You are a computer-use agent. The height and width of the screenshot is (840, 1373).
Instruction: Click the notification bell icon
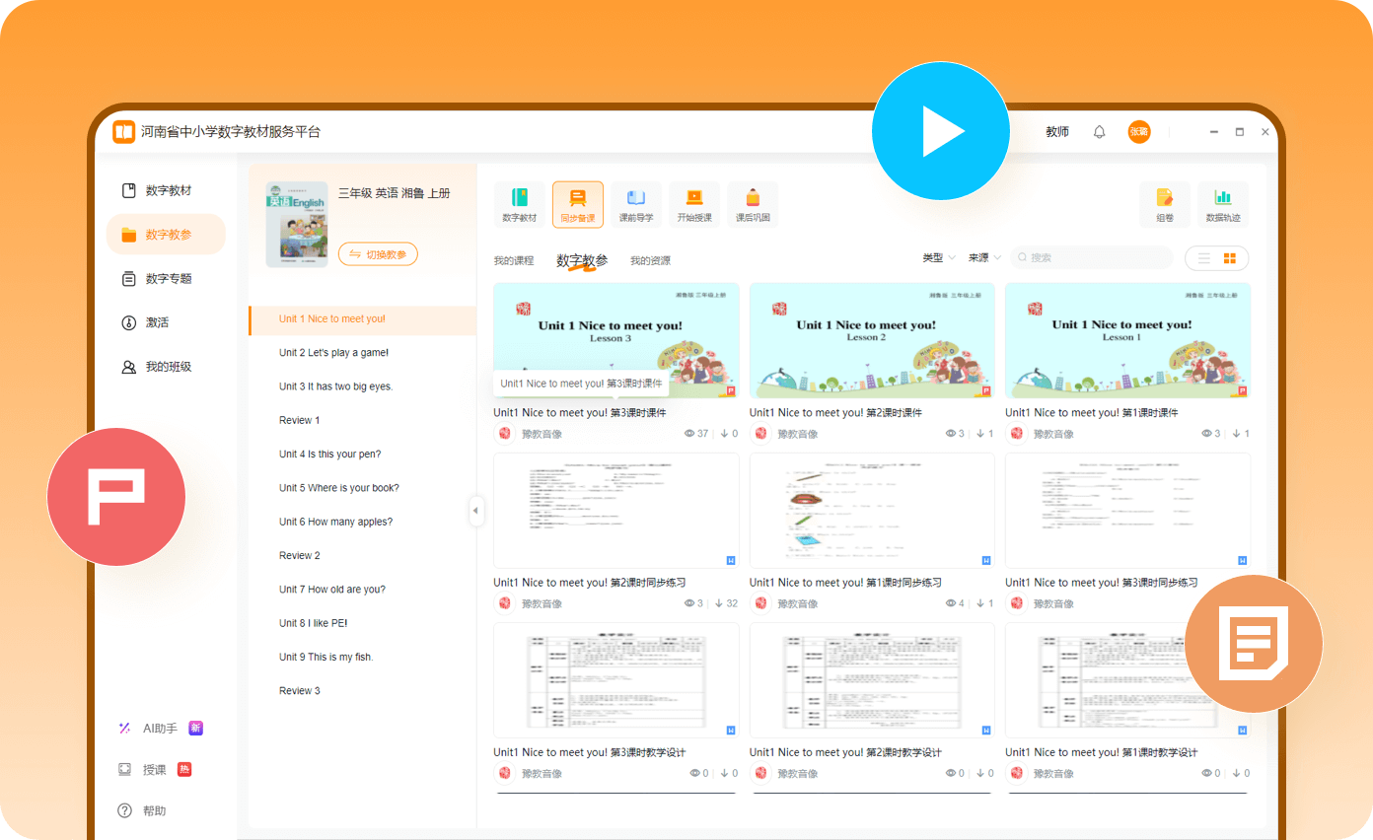1100,132
